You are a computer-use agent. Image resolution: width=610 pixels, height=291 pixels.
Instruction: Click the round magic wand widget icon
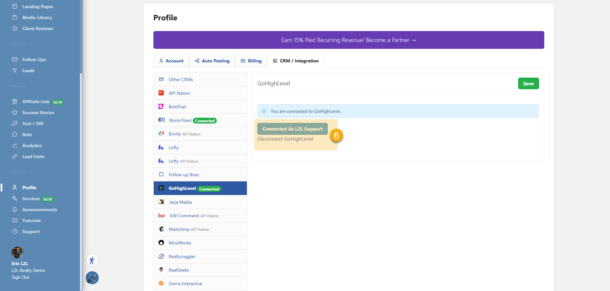(x=92, y=278)
